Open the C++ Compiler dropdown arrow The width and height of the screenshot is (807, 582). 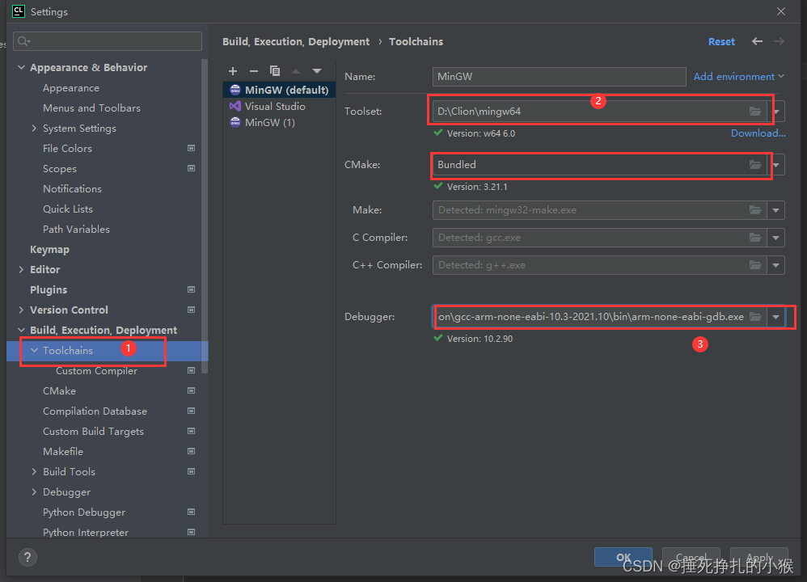point(776,265)
